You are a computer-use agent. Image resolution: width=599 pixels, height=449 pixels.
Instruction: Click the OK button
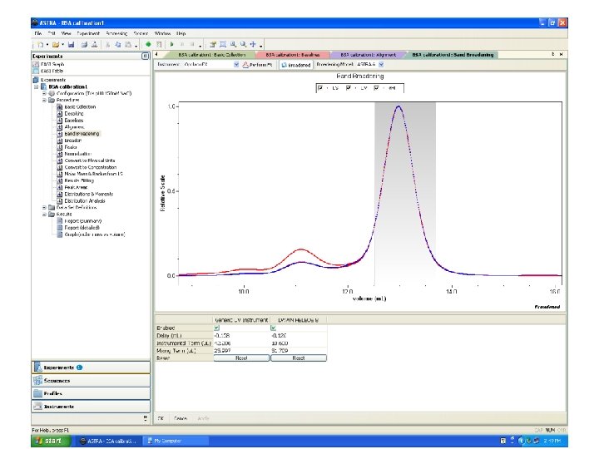point(161,418)
